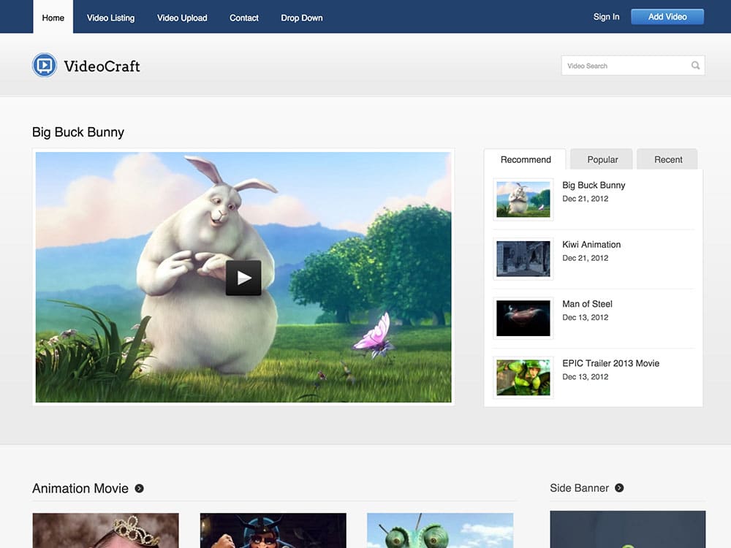Screen dimensions: 731x548
Task: Expand the Drop Down menu
Action: (x=302, y=18)
